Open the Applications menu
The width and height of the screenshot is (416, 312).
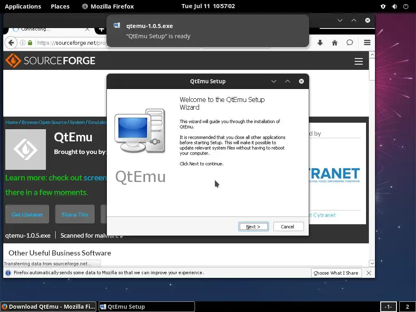(23, 6)
